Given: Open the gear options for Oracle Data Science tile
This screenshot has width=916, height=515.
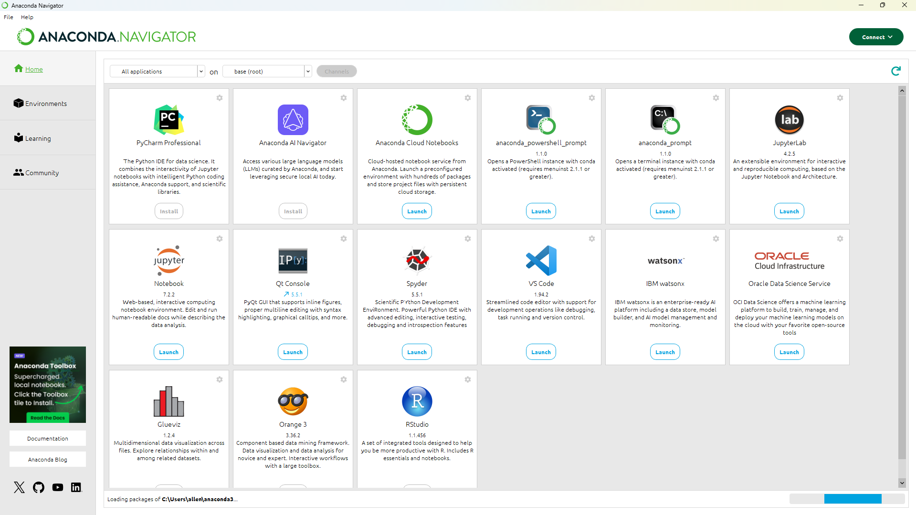Looking at the screenshot, I should (840, 239).
